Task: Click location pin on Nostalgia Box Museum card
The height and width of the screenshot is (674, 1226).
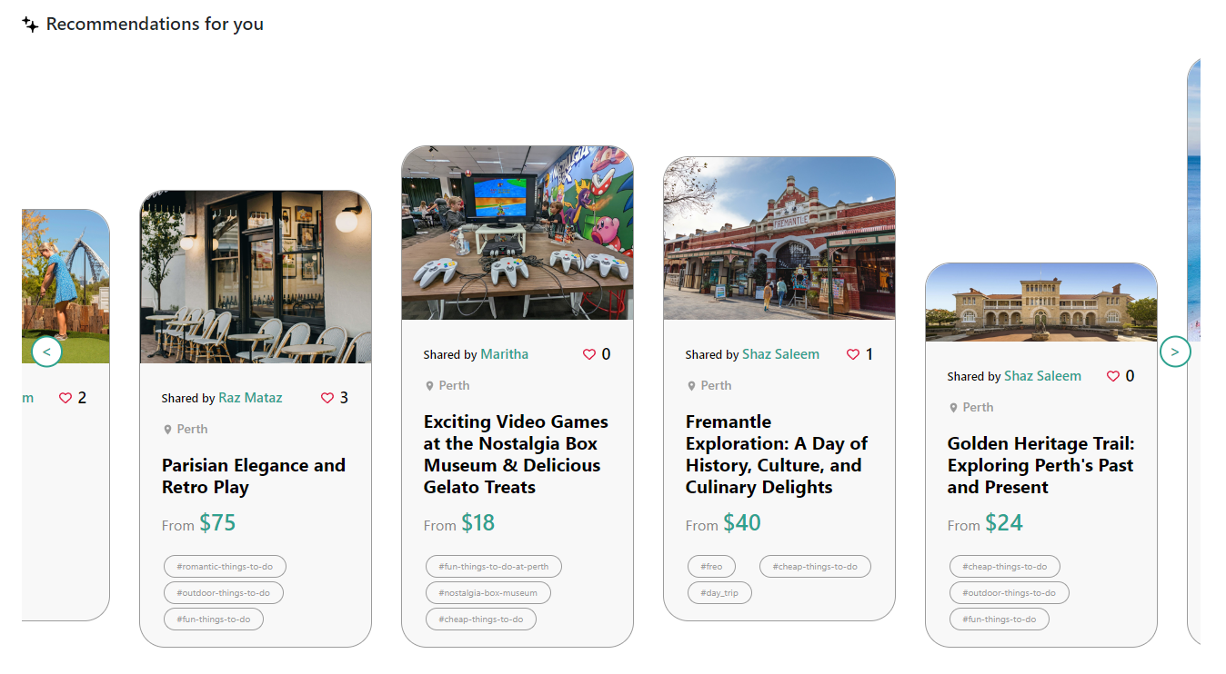Action: coord(429,386)
